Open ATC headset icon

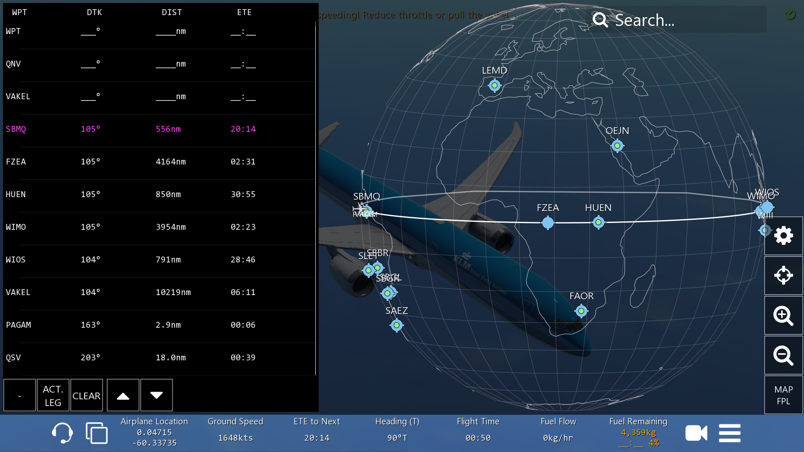(62, 433)
